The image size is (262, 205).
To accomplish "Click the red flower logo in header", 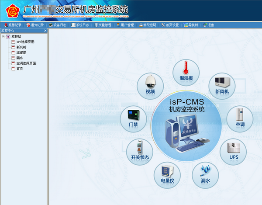I will coord(13,11).
